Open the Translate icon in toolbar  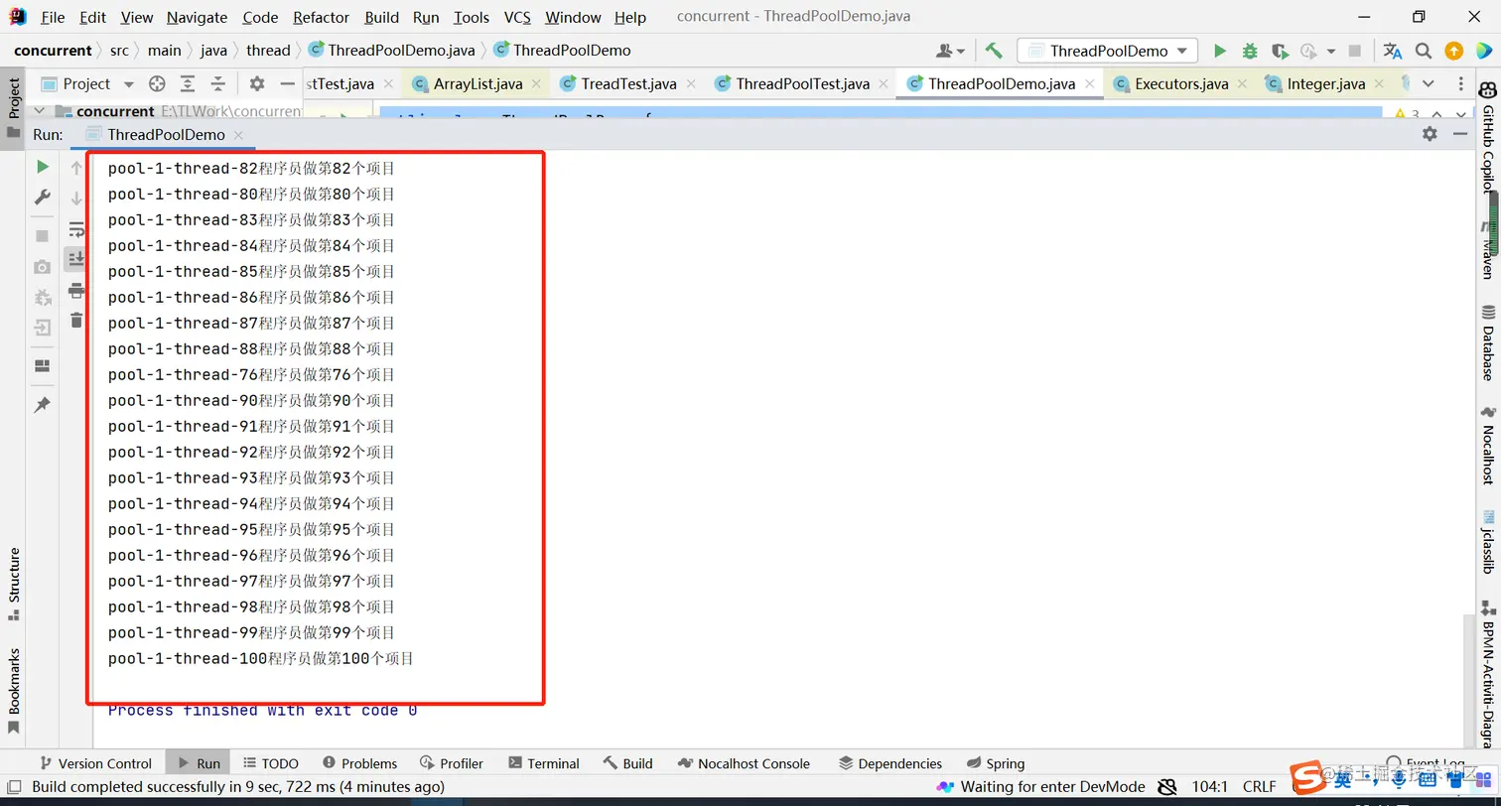(1393, 51)
